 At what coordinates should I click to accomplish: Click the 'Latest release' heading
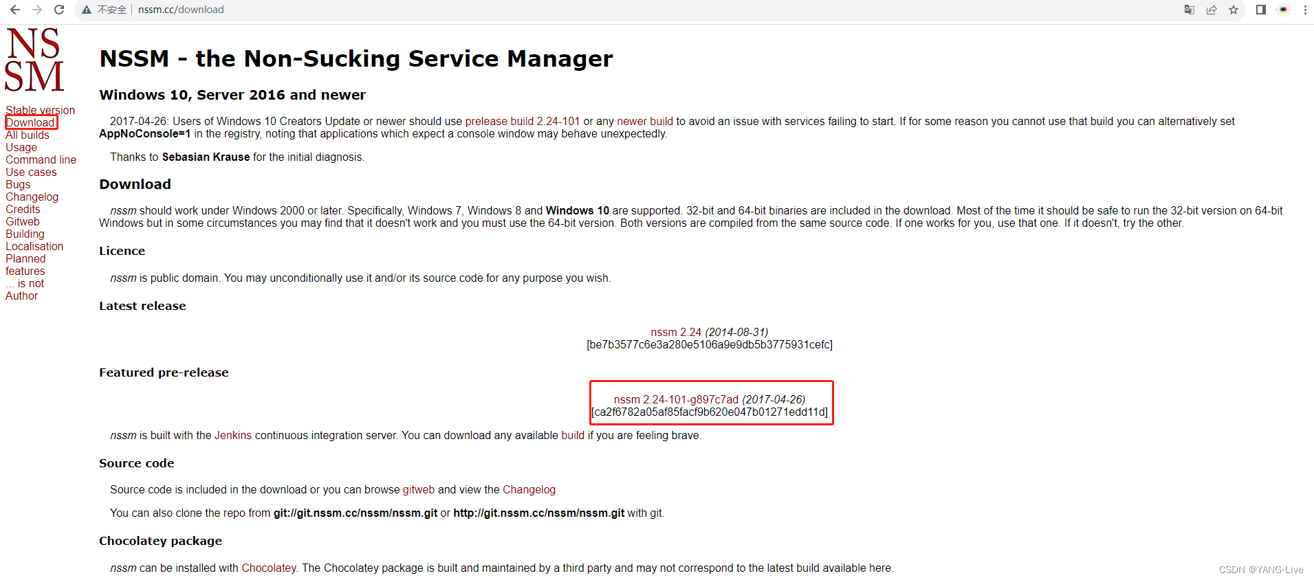[142, 306]
